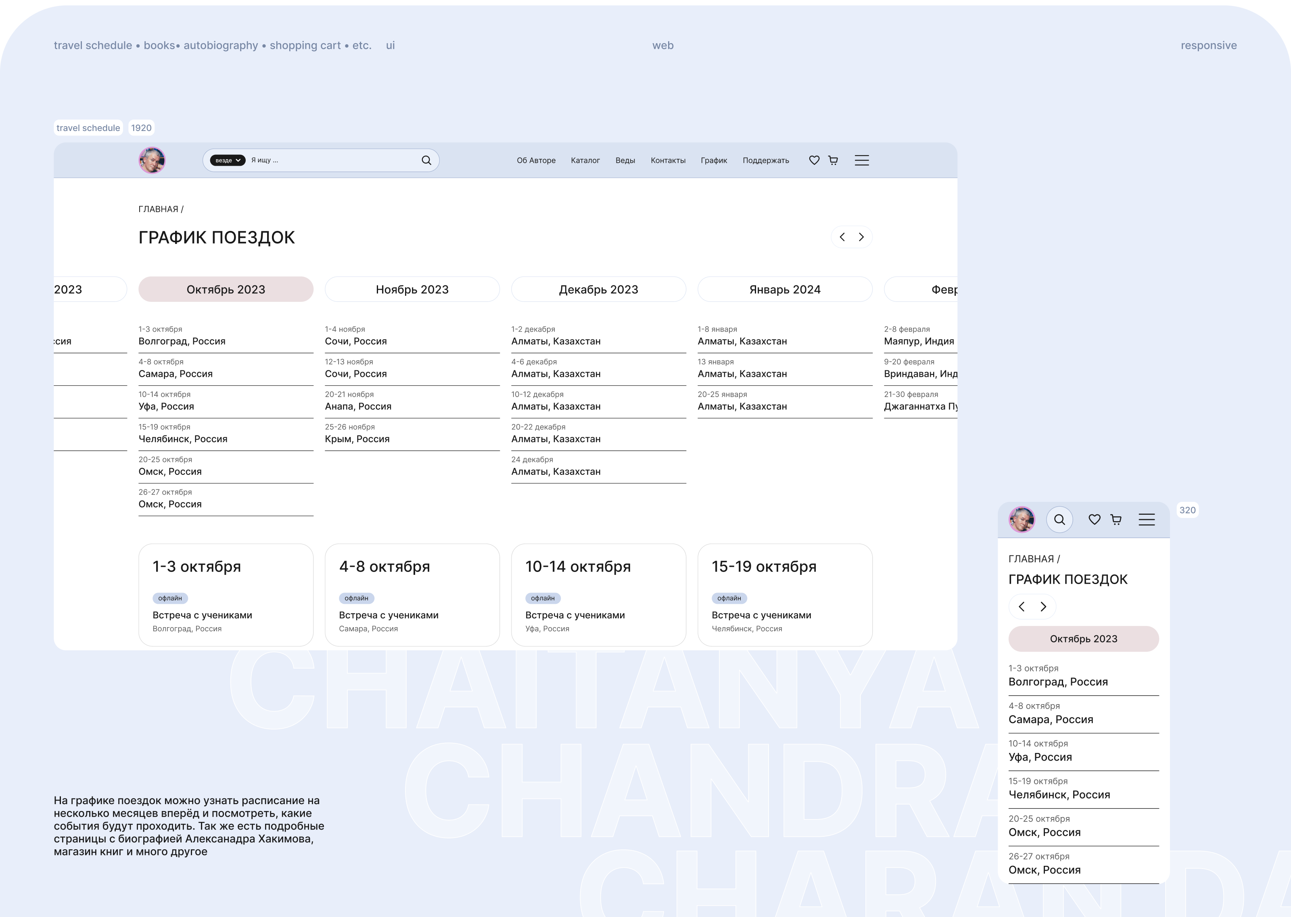Screen dimensions: 1291x917
Task: Tap the left arrow in the mobile view
Action: [x=1022, y=607]
